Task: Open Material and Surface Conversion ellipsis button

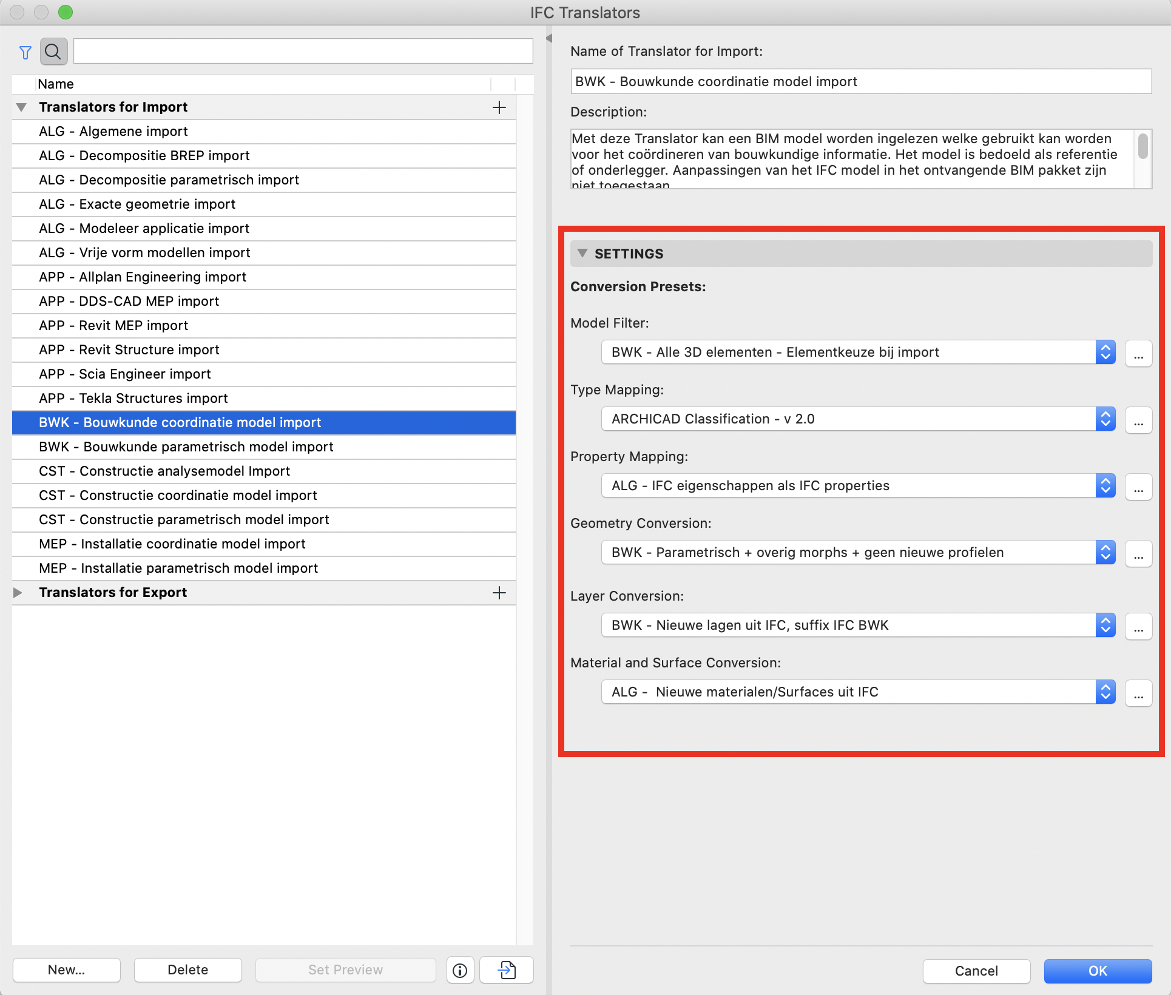Action: pyautogui.click(x=1138, y=692)
